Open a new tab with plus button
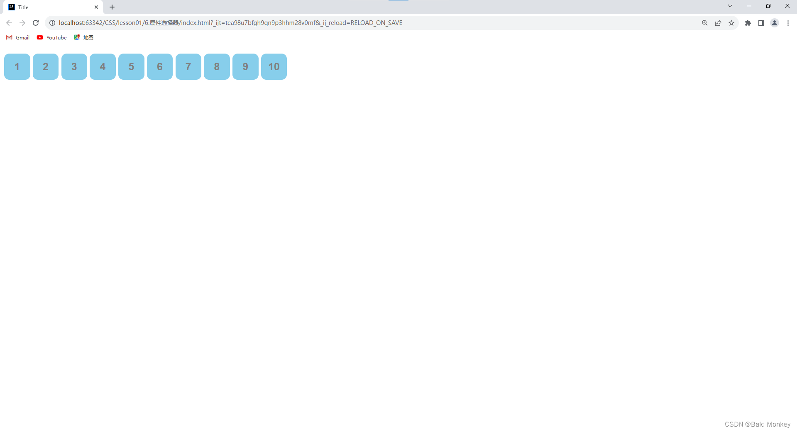Viewport: 797px width, 432px height. pyautogui.click(x=112, y=7)
